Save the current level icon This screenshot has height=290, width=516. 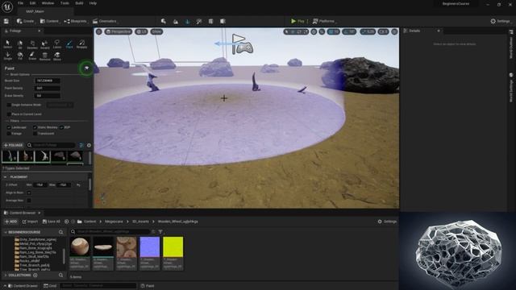[x=6, y=21]
